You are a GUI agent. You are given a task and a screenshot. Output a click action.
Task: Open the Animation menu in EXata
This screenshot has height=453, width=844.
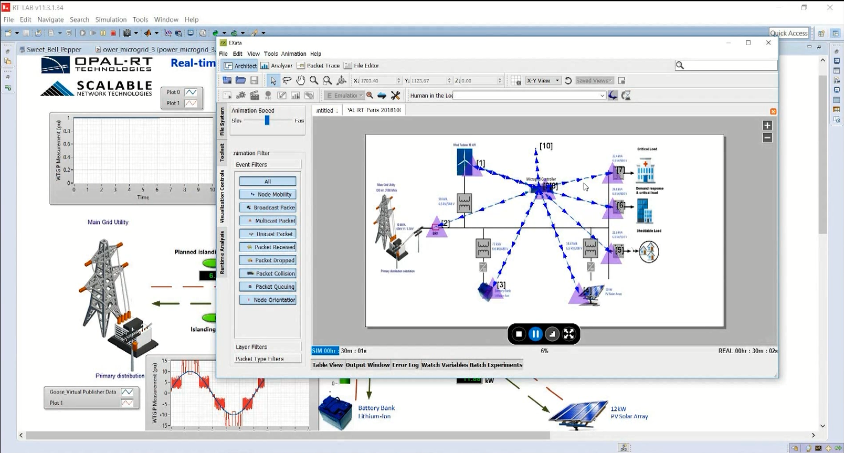293,54
